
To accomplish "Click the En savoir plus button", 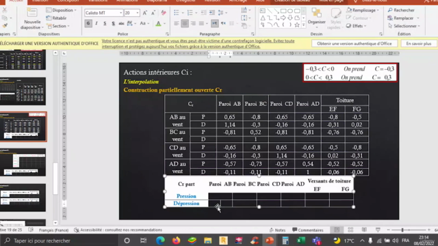I will (x=418, y=44).
